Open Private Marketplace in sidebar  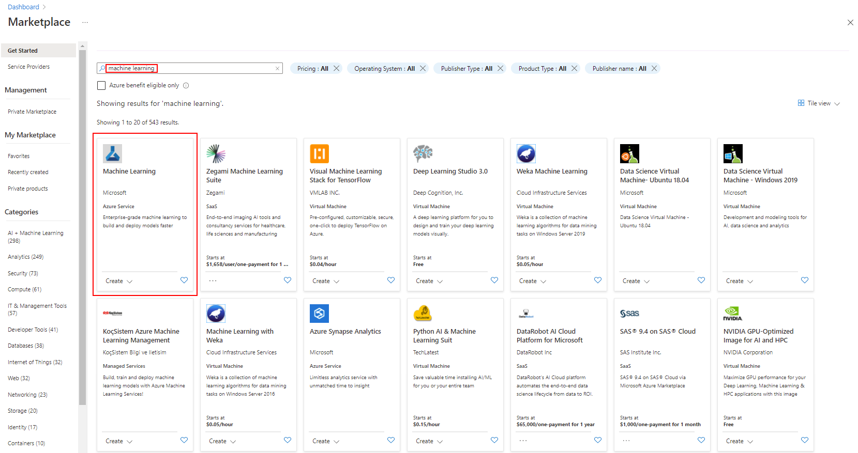(32, 112)
